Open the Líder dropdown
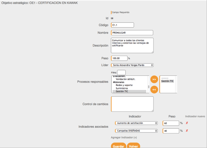The image size is (207, 148). click(132, 65)
